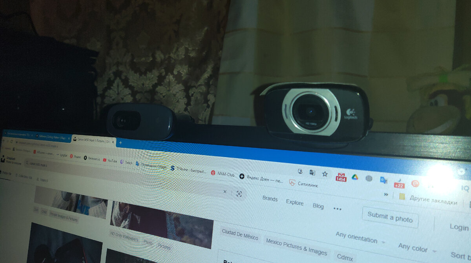The height and width of the screenshot is (263, 471).
Task: Open the Blog menu item
Action: click(318, 206)
